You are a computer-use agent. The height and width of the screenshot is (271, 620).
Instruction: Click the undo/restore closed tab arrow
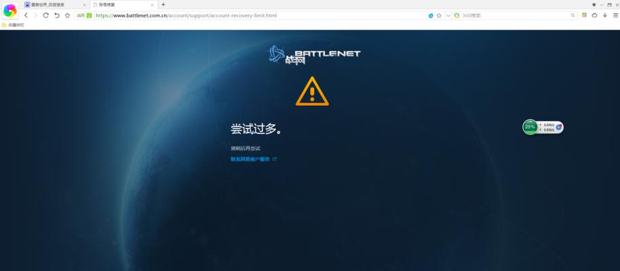[x=56, y=16]
